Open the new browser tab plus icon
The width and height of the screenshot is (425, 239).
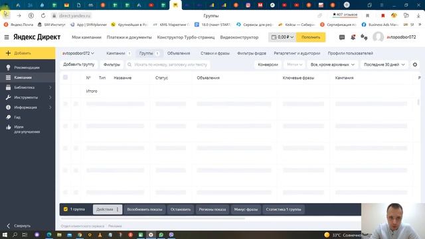[x=347, y=5]
